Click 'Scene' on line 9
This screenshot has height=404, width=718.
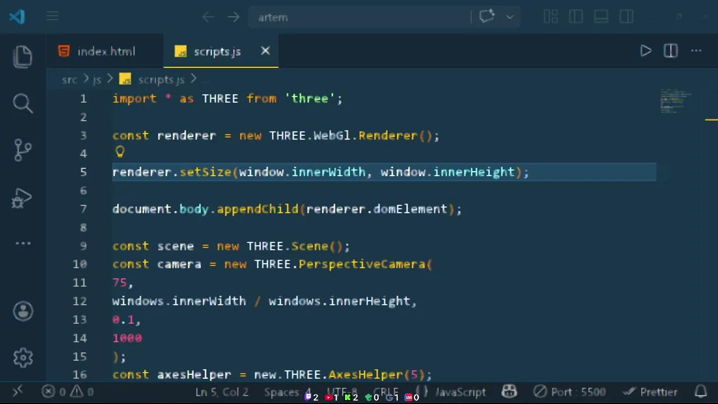(x=310, y=246)
